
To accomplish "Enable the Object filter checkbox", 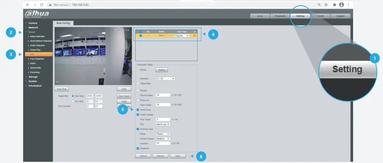I will click(x=138, y=83).
